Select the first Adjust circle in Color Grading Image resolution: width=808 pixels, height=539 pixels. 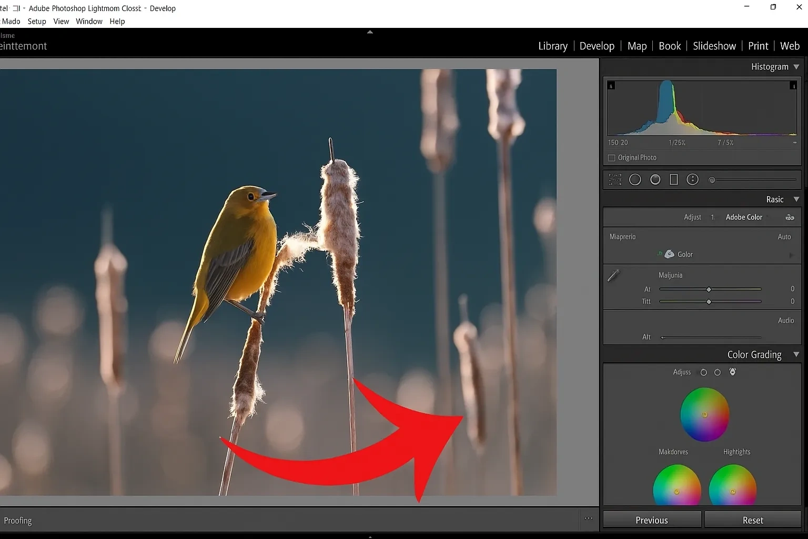(703, 372)
